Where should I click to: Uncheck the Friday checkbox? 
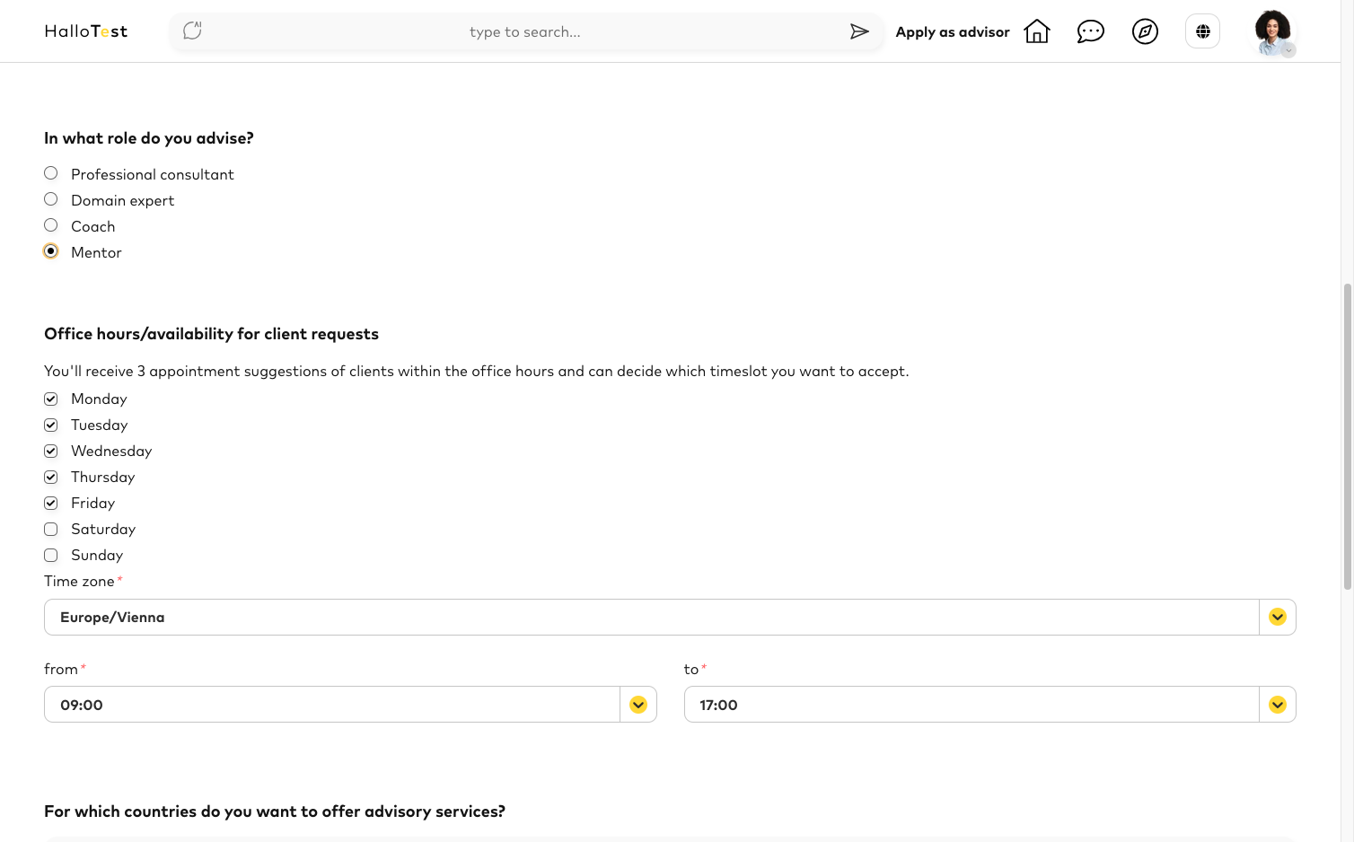(x=51, y=503)
